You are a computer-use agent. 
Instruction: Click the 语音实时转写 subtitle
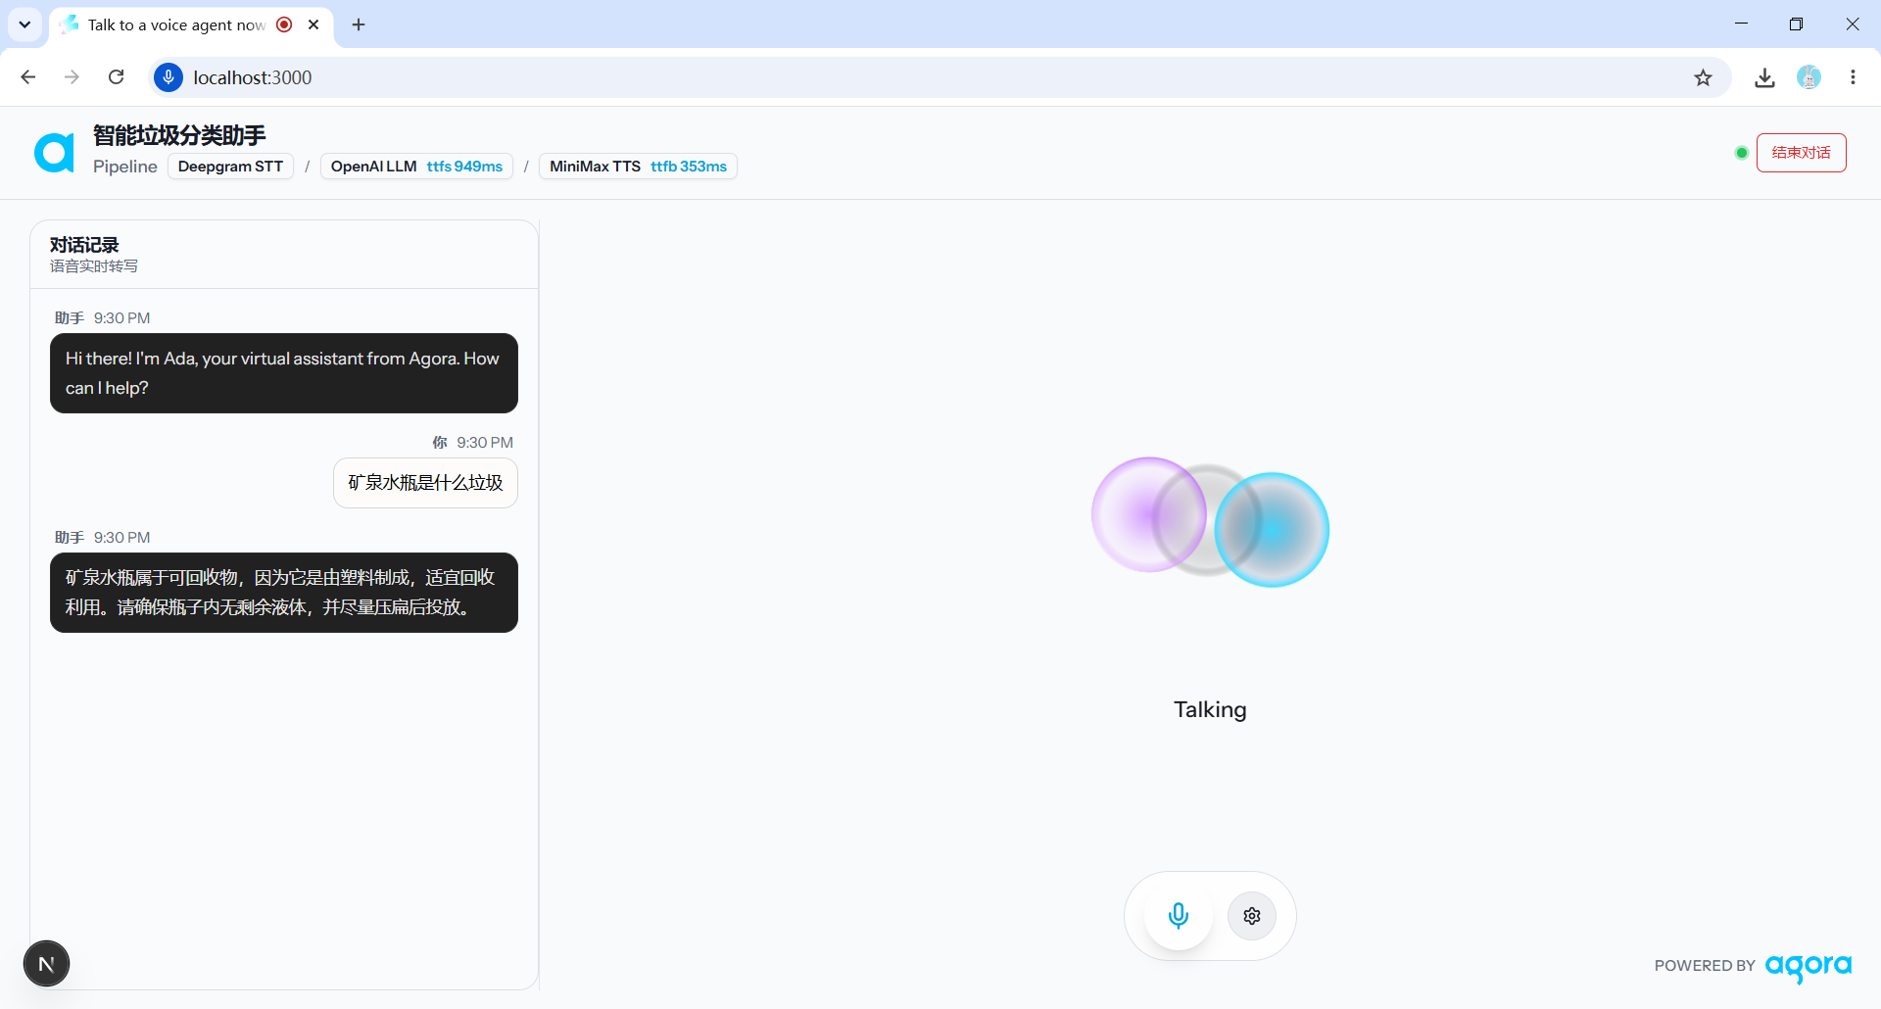pos(94,266)
